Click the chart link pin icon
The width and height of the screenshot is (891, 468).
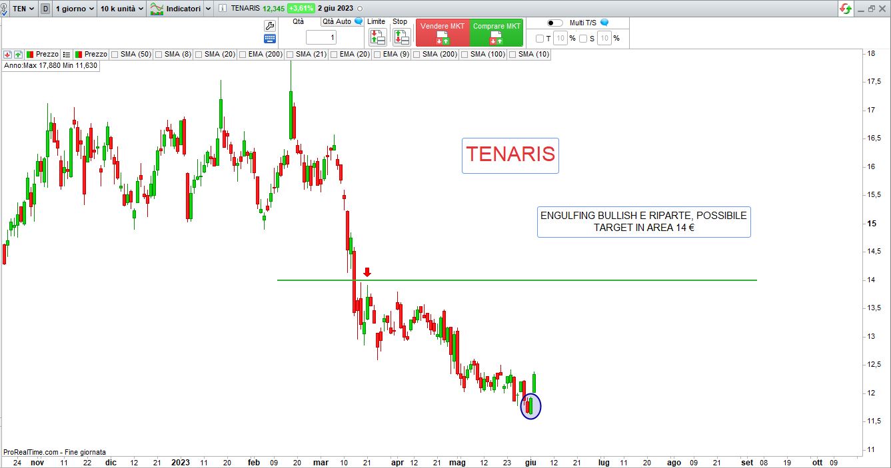click(5, 9)
